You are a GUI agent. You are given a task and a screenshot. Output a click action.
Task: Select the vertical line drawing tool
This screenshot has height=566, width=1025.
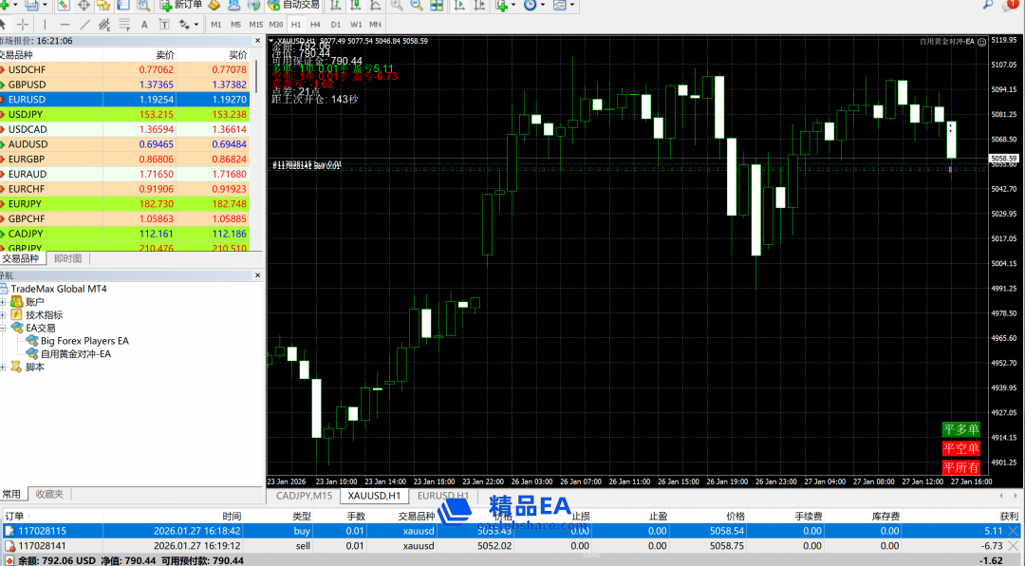(44, 24)
